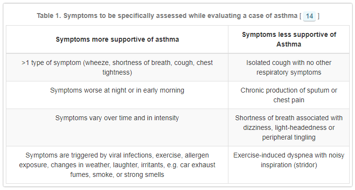Click the '>1 type of symptom' cell
The image size is (355, 190).
117,67
